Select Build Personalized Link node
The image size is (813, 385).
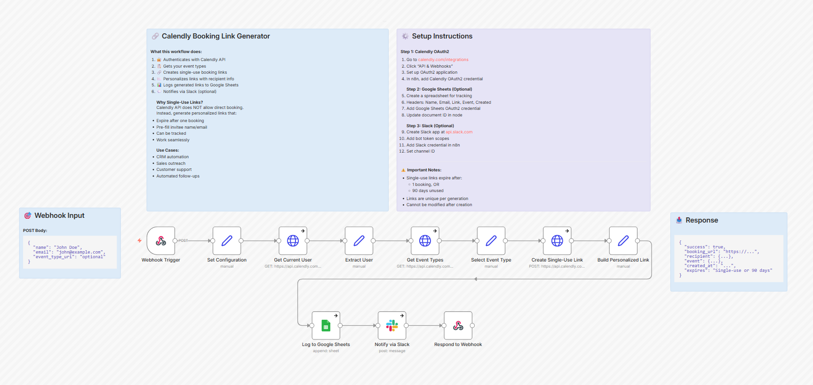623,241
